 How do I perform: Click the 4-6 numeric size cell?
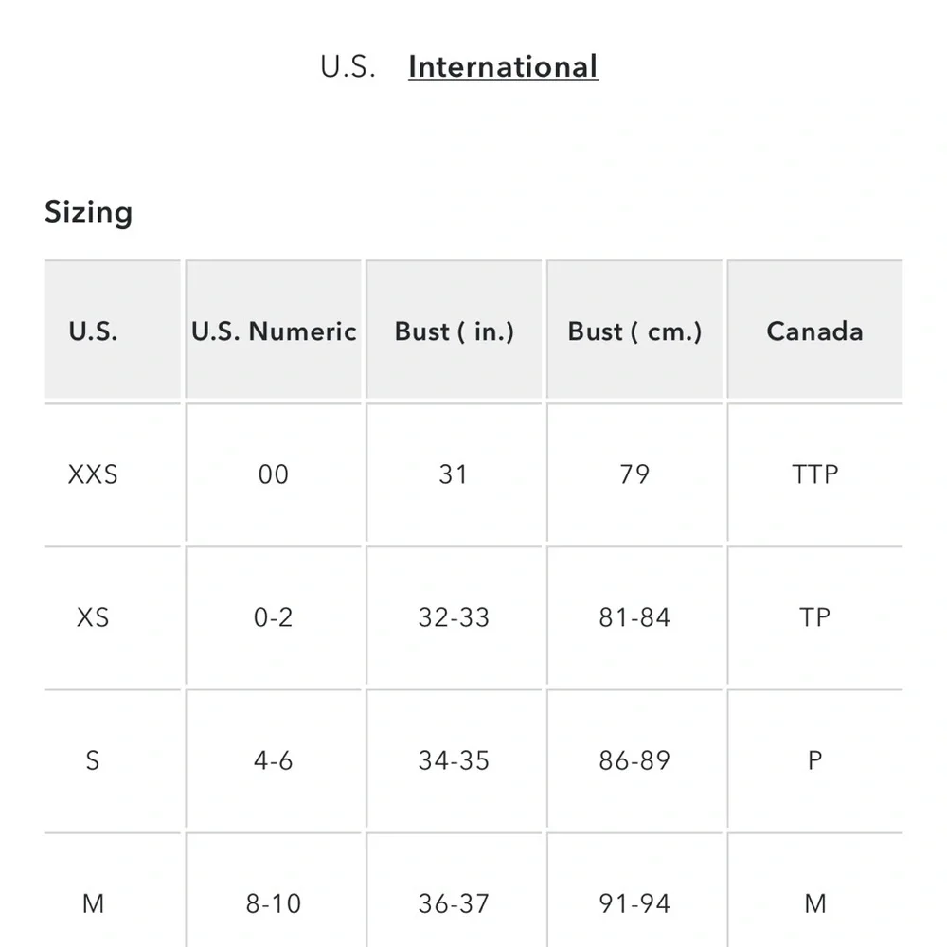pyautogui.click(x=274, y=760)
